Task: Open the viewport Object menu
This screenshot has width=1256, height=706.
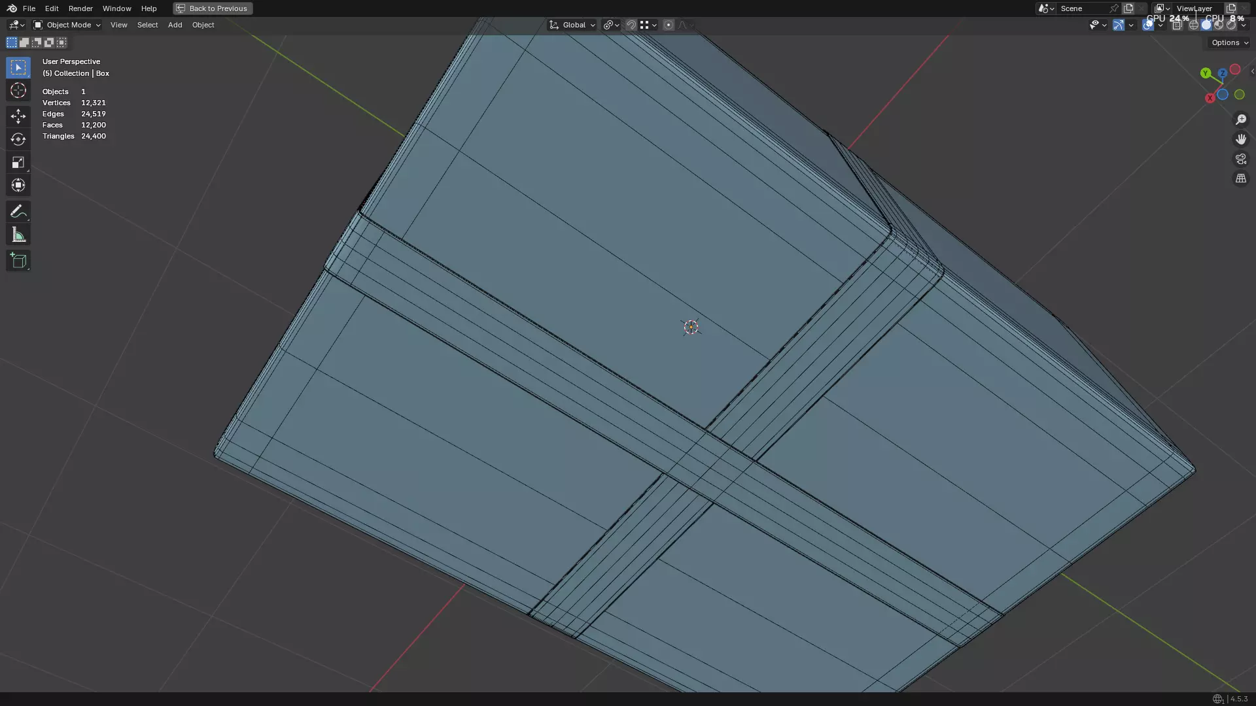Action: (x=203, y=25)
